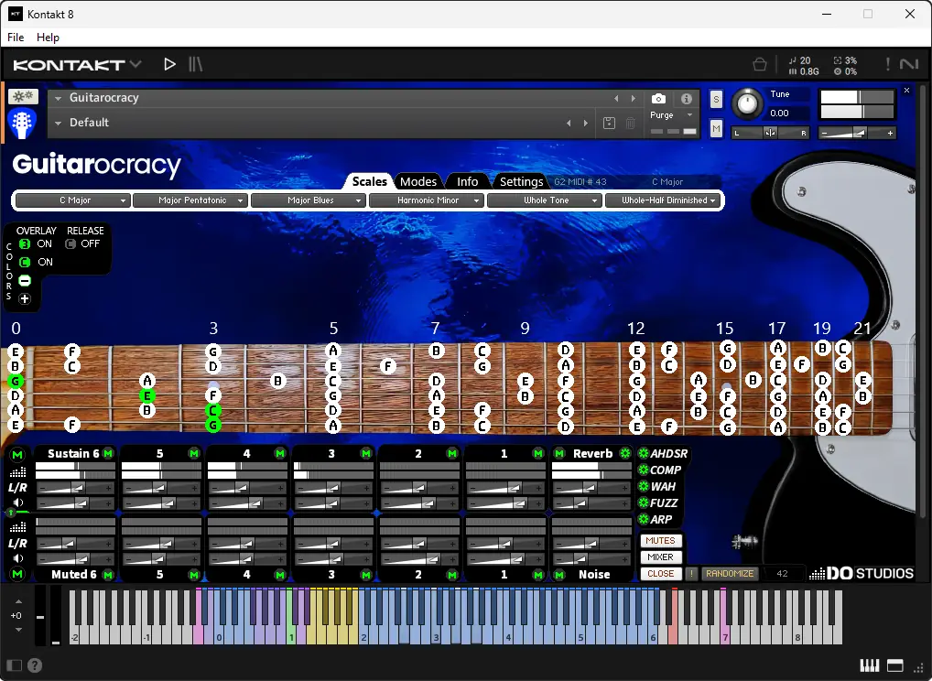Screen dimensions: 932x681
Task: Open the Whole Tone dropdown
Action: 544,200
